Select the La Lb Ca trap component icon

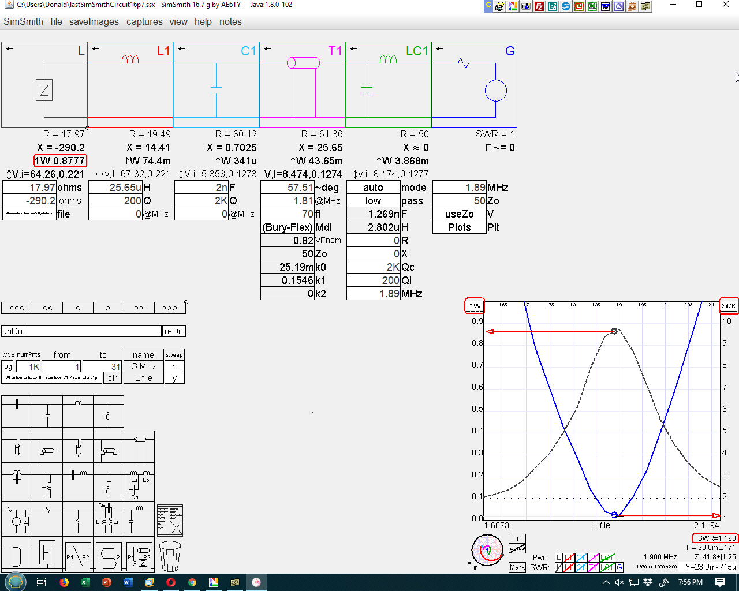click(x=139, y=483)
